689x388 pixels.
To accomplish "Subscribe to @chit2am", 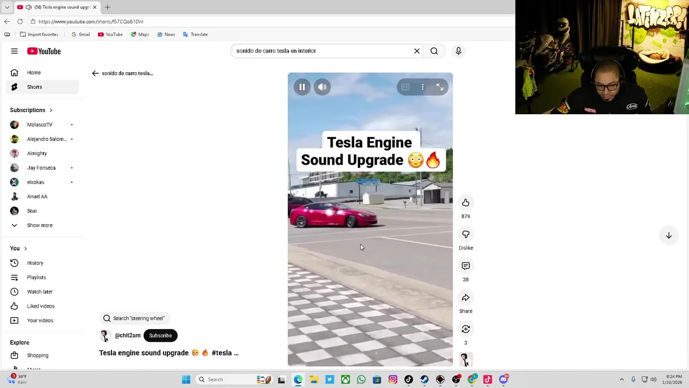I will pyautogui.click(x=160, y=335).
